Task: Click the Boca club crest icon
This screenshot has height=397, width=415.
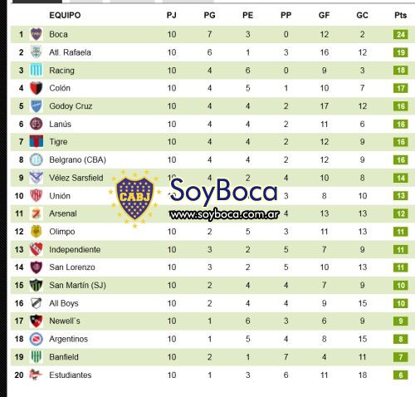Action: [x=37, y=34]
